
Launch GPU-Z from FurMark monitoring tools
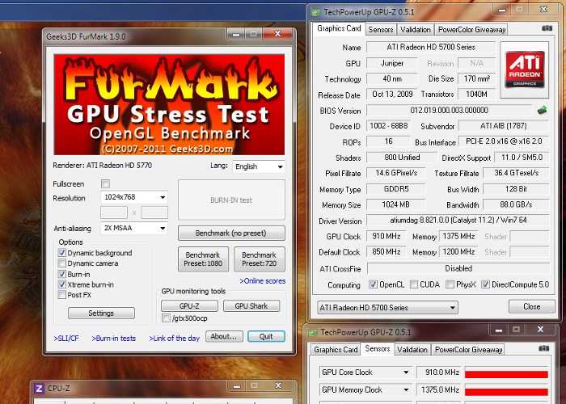[189, 306]
